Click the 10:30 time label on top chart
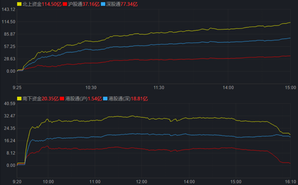298x185 pixels. 91,88
